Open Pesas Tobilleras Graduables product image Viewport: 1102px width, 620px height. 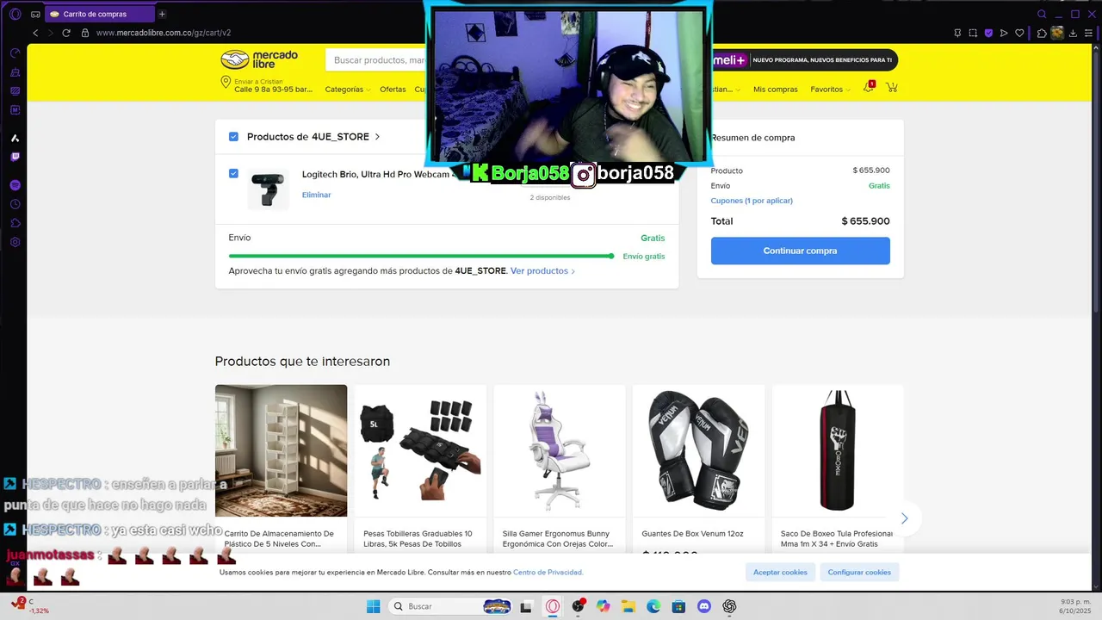420,450
